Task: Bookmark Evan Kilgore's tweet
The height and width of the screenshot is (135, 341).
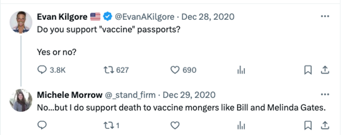Action: tap(308, 70)
